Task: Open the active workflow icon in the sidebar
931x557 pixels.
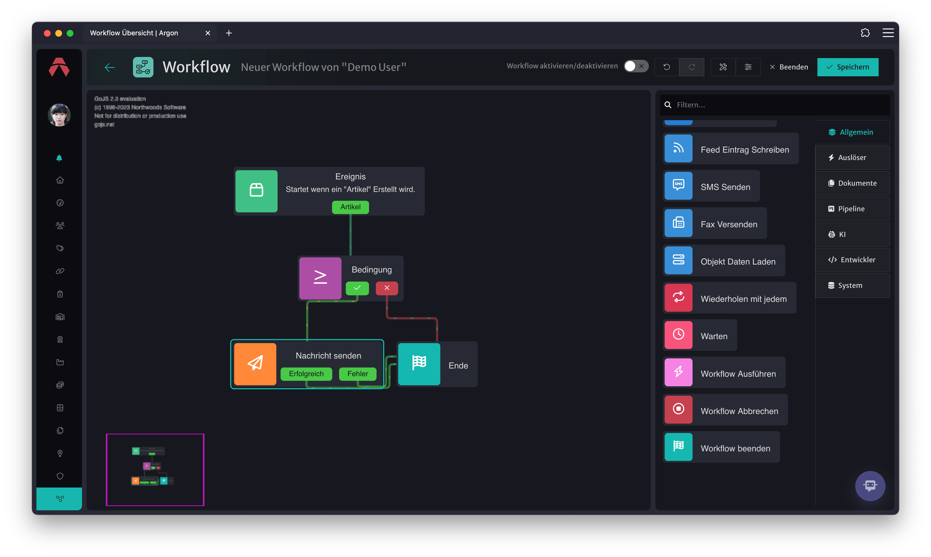Action: point(59,499)
